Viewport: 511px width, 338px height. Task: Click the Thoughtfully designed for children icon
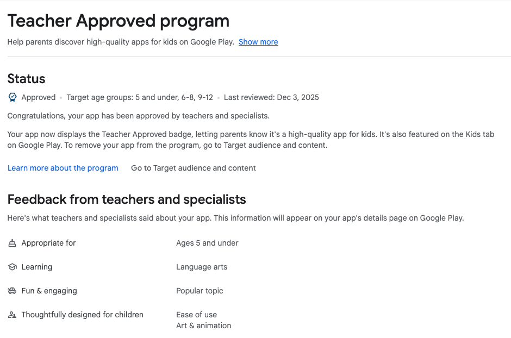click(12, 315)
